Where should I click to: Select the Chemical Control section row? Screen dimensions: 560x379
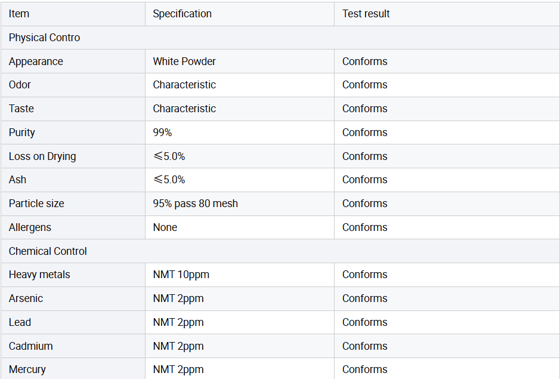tap(48, 251)
